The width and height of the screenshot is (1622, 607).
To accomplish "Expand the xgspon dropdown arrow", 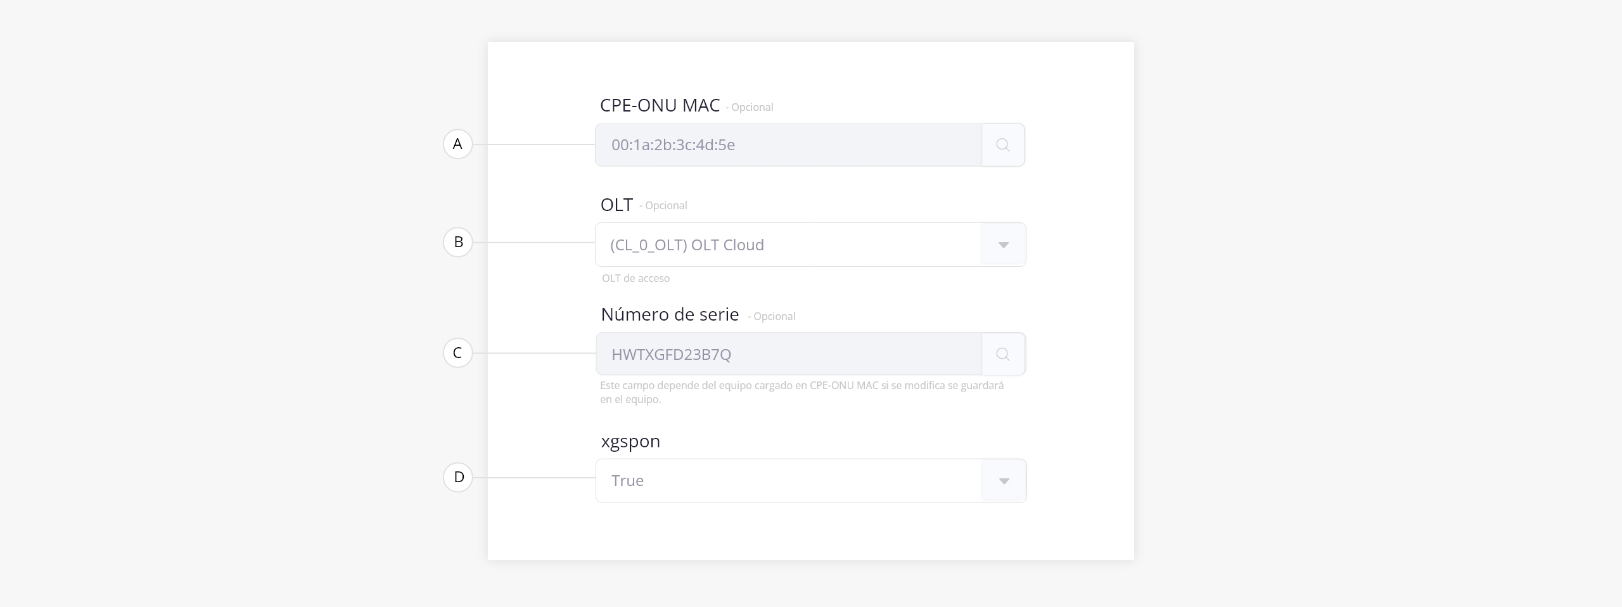I will coord(1004,481).
